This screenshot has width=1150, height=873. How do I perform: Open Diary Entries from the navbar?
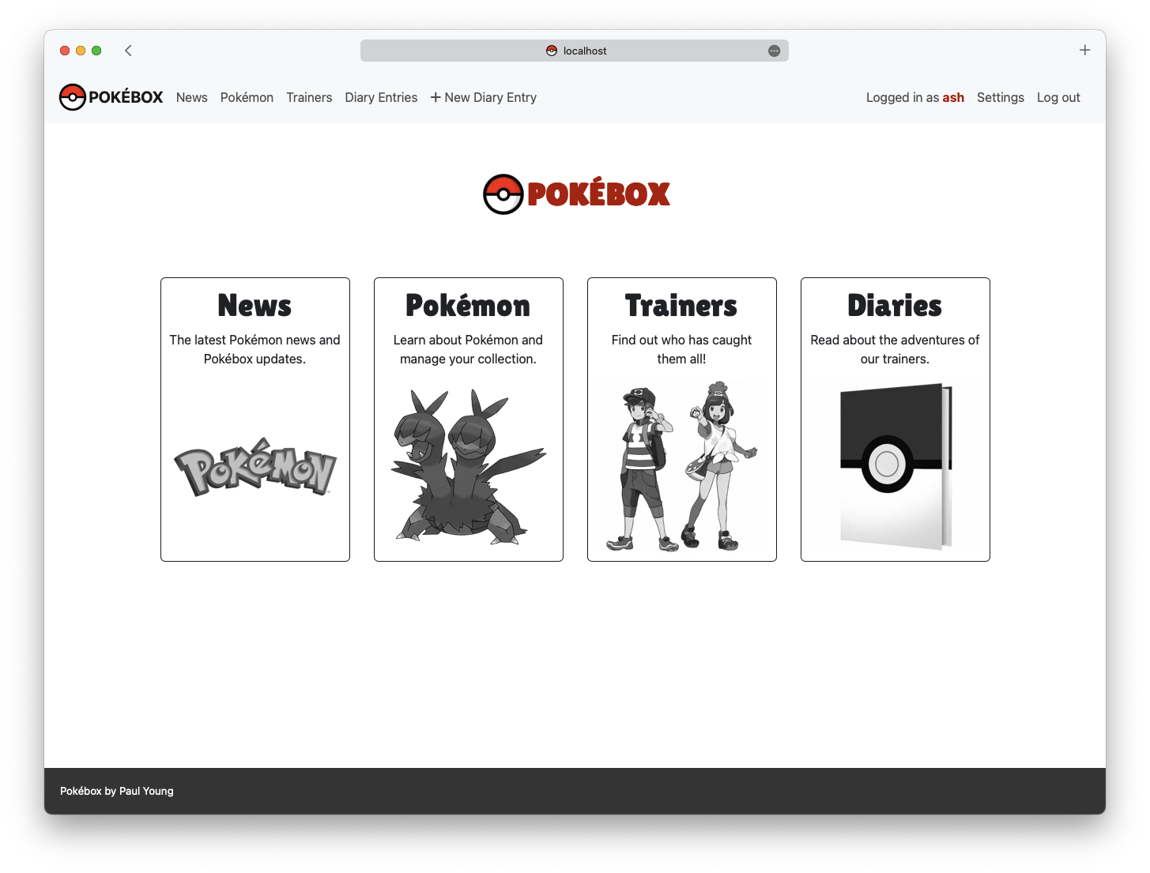click(x=381, y=97)
